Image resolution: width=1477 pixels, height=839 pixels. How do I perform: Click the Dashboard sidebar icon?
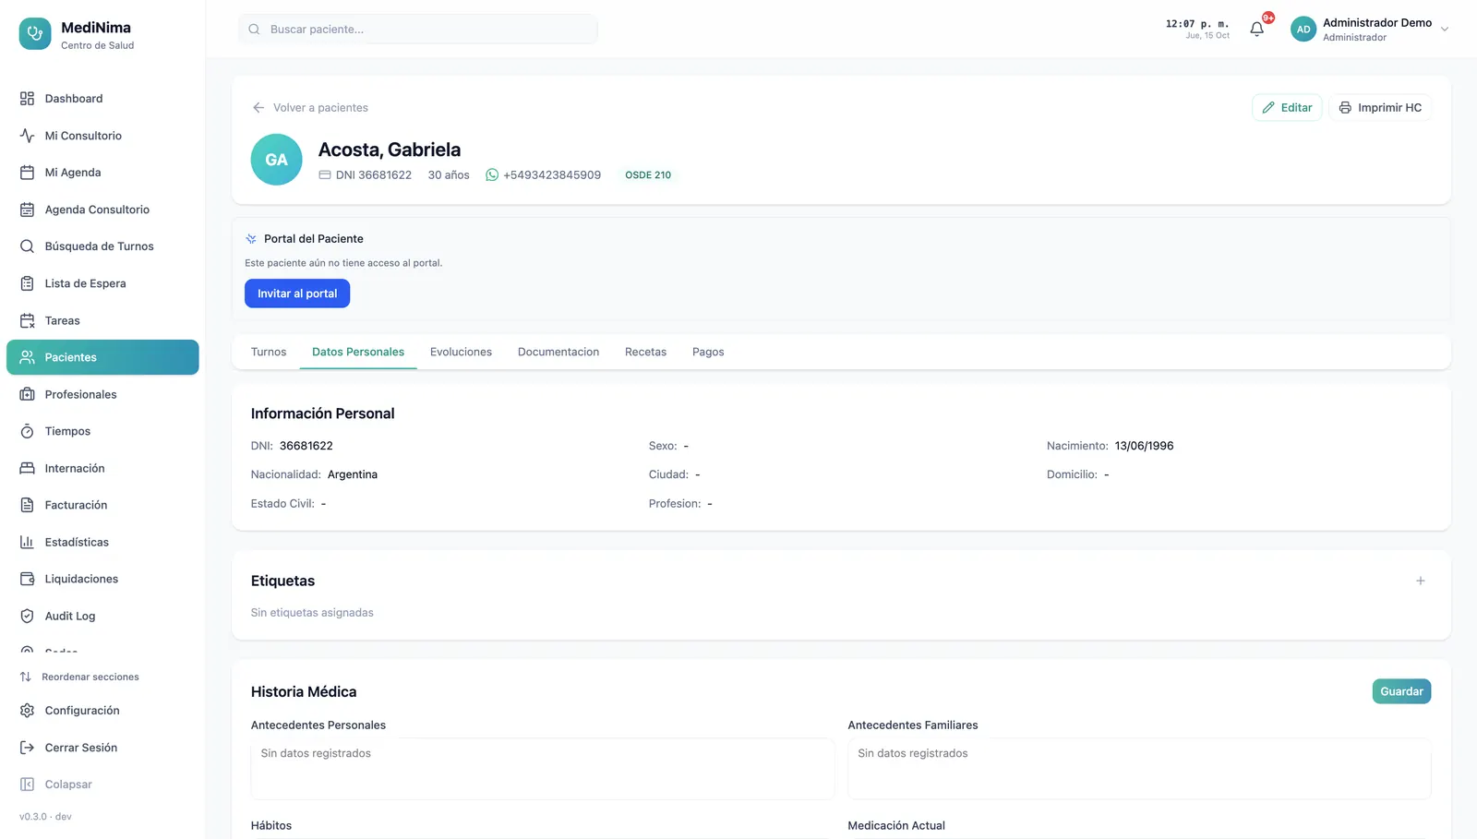click(27, 99)
